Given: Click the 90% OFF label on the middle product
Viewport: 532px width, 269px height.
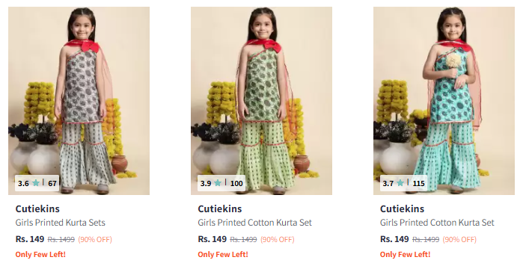Looking at the screenshot, I should coord(277,240).
